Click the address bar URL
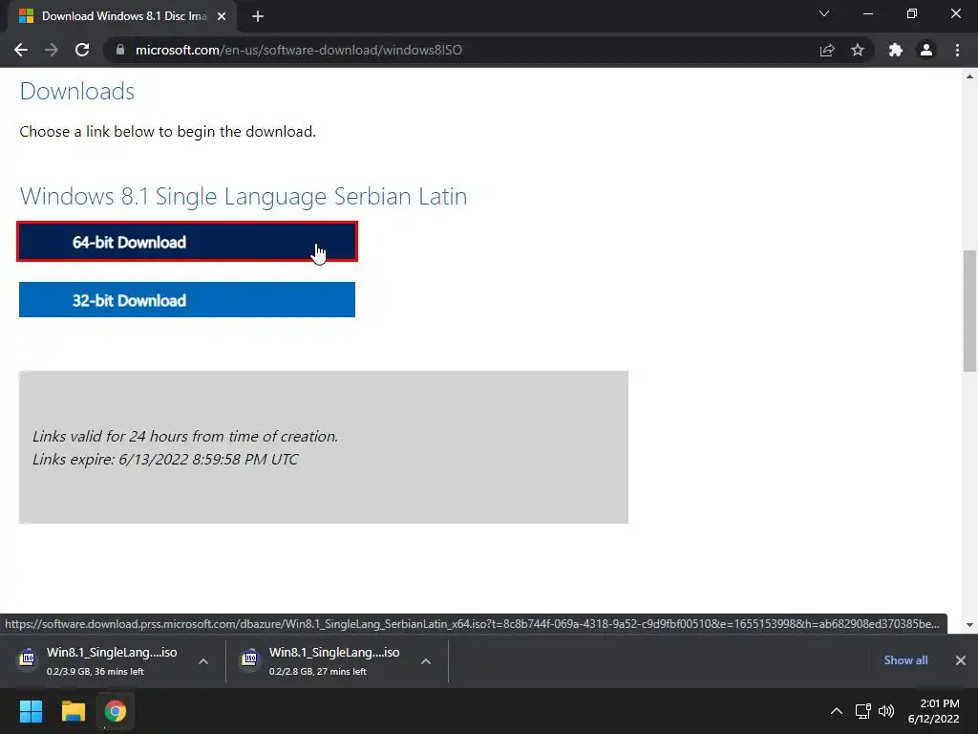978x734 pixels. [298, 50]
